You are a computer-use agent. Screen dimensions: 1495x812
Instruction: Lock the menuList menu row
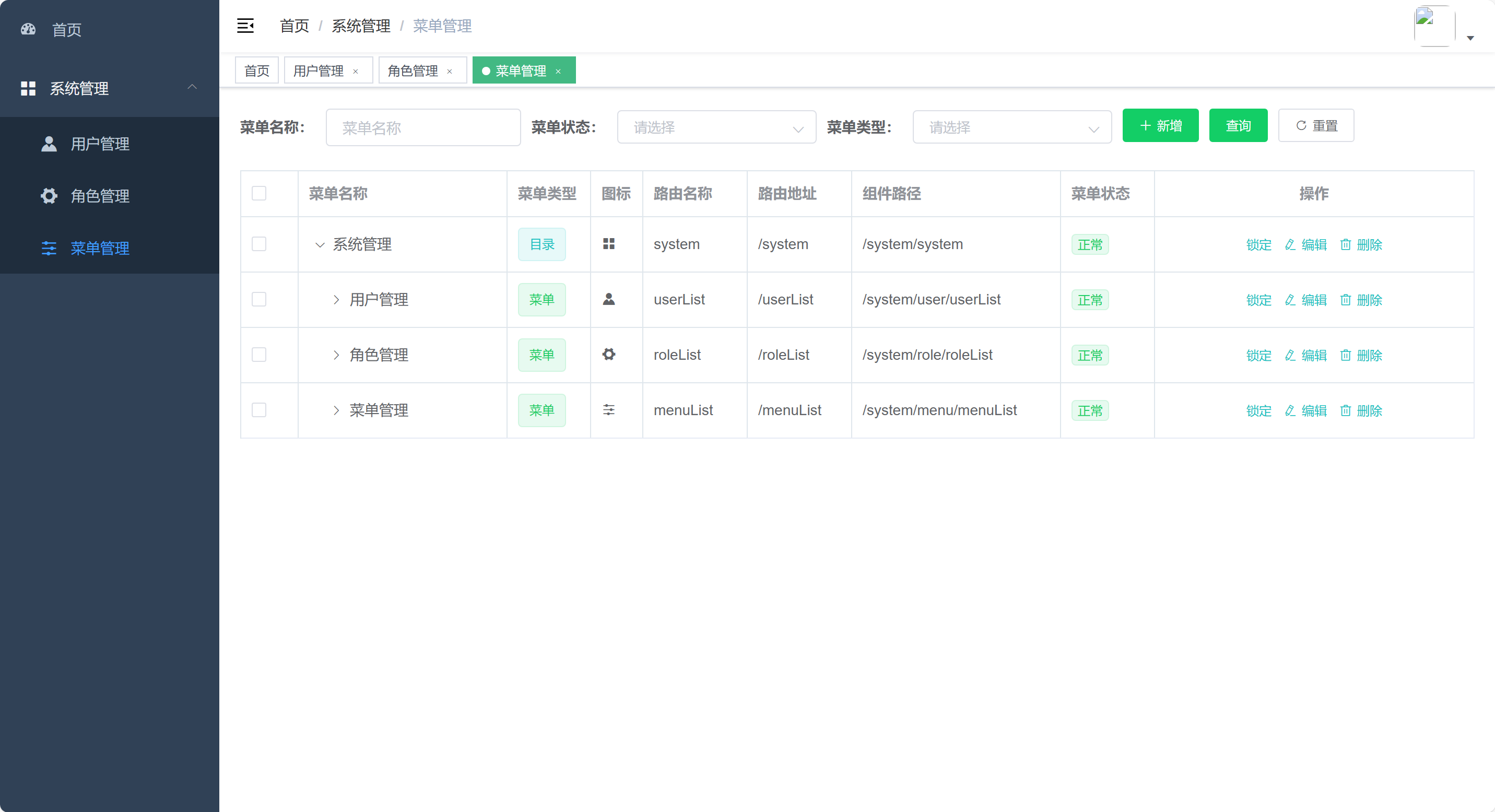[x=1258, y=410]
